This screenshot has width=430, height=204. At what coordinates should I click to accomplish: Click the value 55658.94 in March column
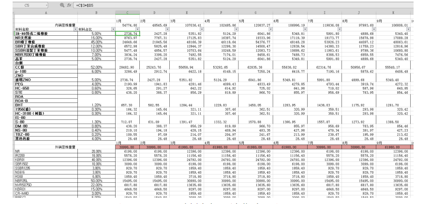tap(187, 67)
